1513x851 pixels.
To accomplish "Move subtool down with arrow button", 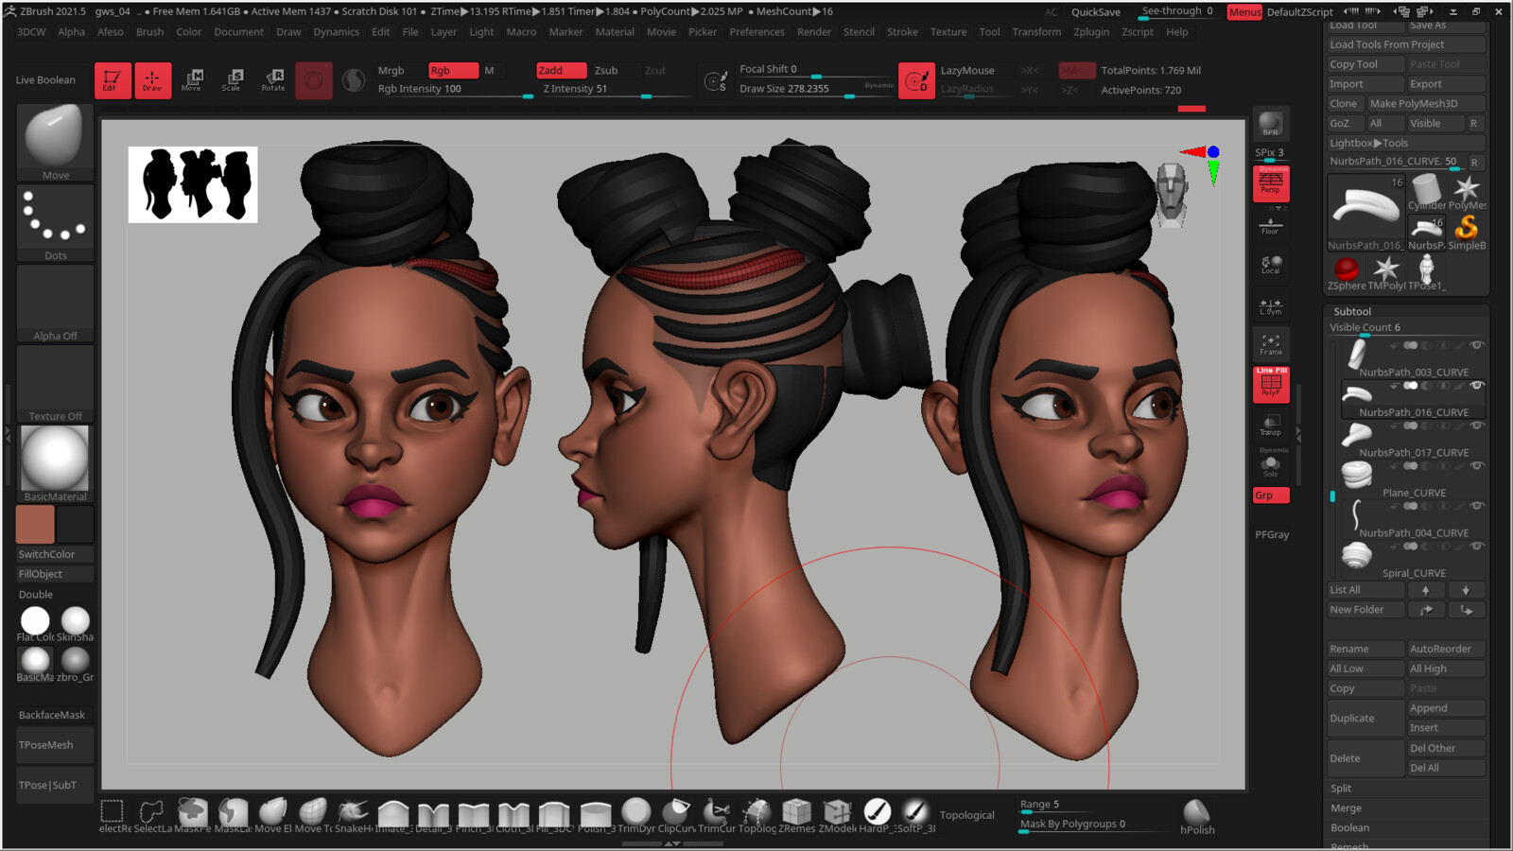I will point(1466,590).
